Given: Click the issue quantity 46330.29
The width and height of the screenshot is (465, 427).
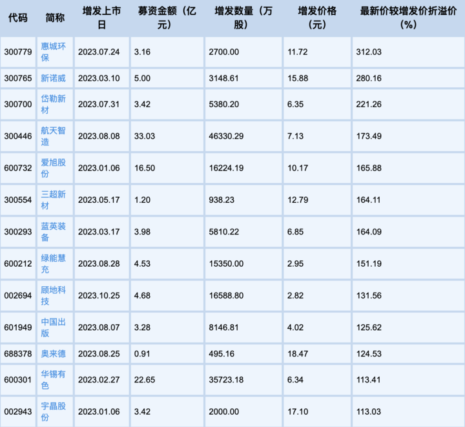Looking at the screenshot, I should (x=226, y=136).
